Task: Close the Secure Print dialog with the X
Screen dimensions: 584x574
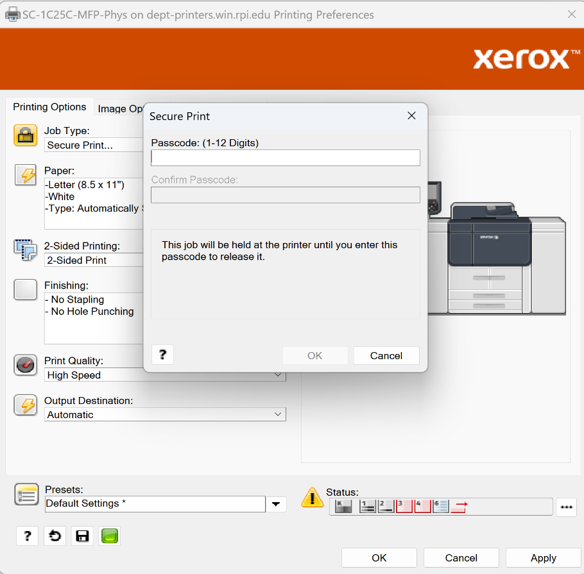Action: coord(411,116)
